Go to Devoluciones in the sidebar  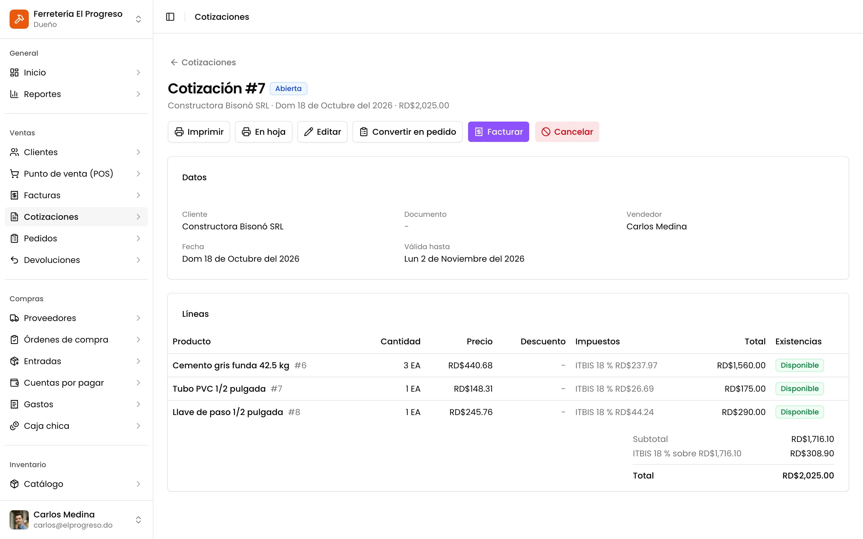pos(76,260)
